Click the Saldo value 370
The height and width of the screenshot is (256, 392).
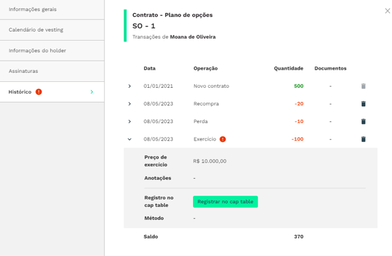click(299, 237)
